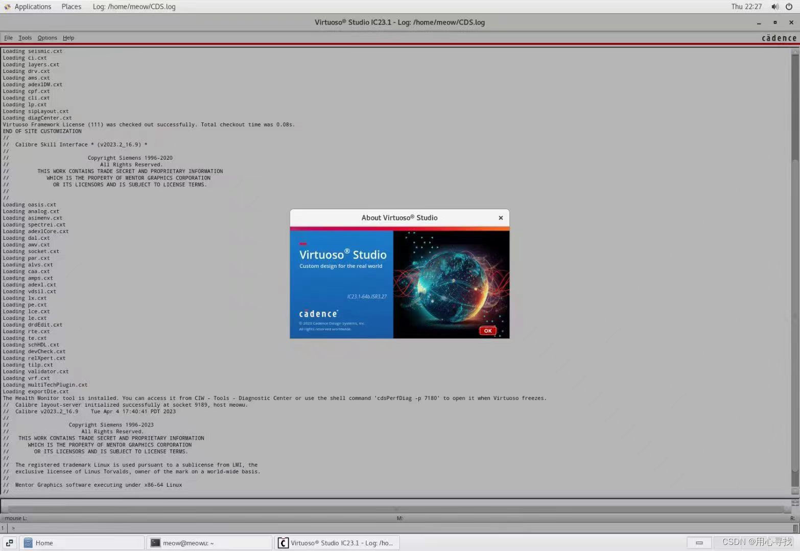Screen dimensions: 800x551
Task: Open the Options menu
Action: (x=47, y=38)
